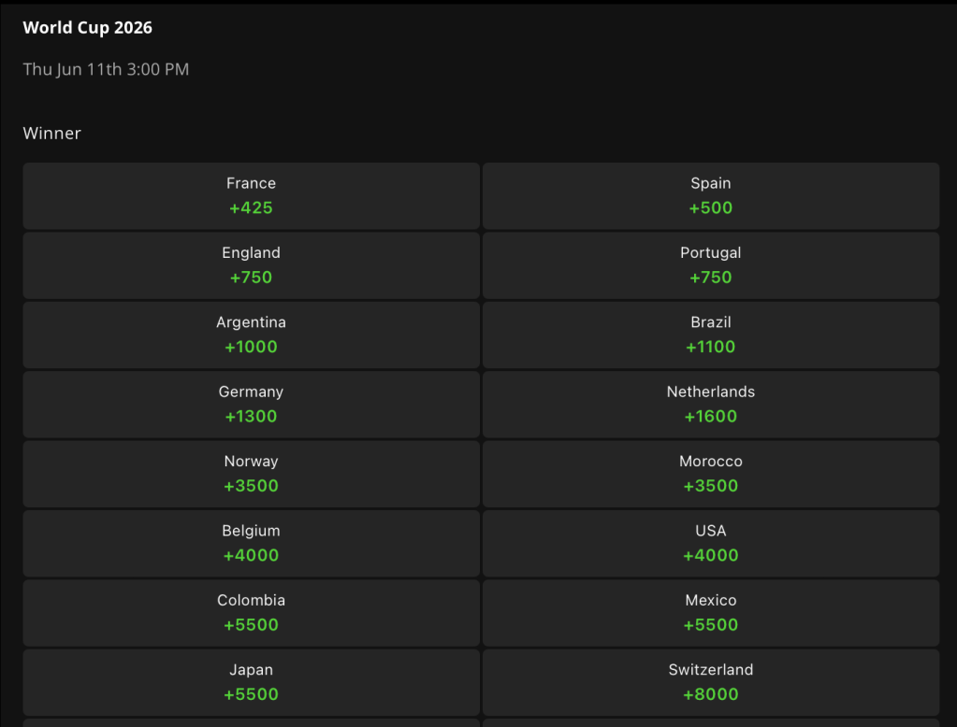Select Morocco +3500 outright
The width and height of the screenshot is (957, 727).
tap(710, 474)
